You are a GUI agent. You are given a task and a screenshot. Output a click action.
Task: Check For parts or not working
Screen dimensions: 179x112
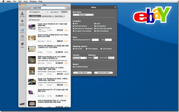pyautogui.click(x=73, y=31)
